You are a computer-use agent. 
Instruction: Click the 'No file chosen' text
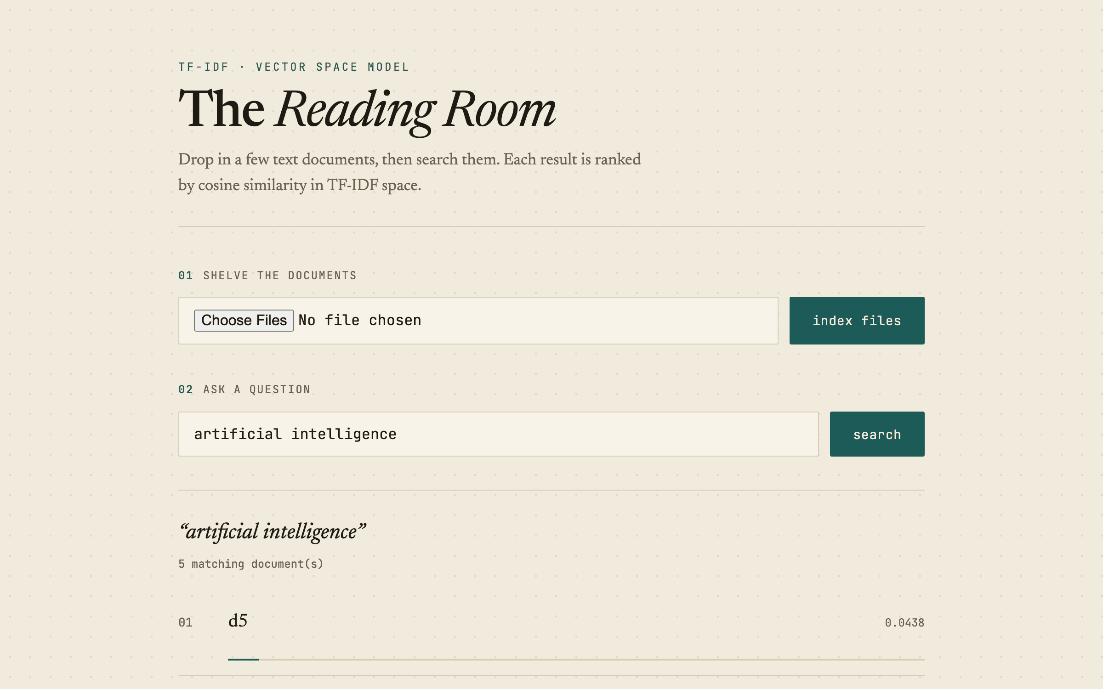pos(360,320)
